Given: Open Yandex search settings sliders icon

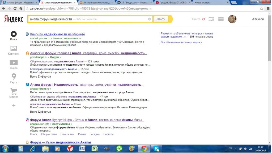Looking at the screenshot, I should [x=211, y=19].
